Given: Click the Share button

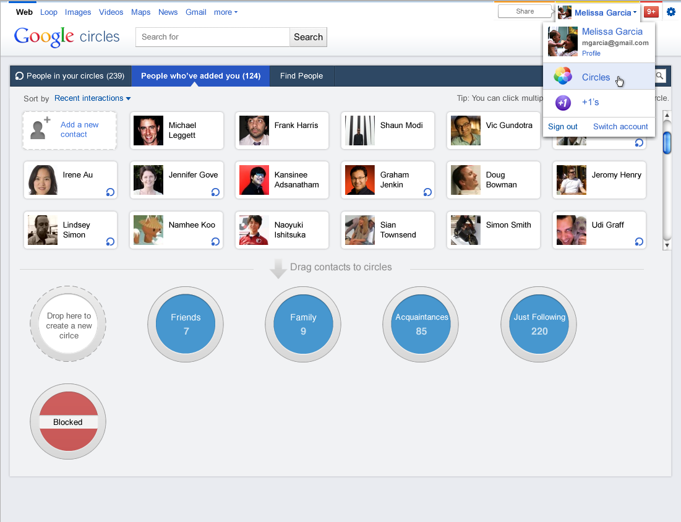Looking at the screenshot, I should (525, 11).
